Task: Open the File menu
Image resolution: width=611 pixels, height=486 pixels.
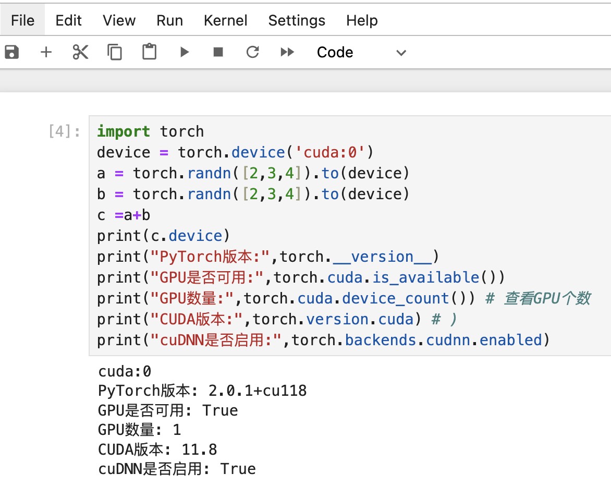Action: [22, 20]
